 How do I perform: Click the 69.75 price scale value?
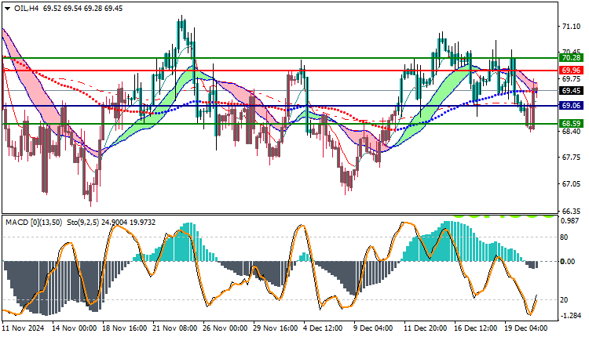(571, 78)
